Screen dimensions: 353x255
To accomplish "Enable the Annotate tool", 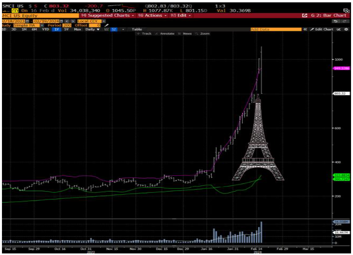I will (165, 34).
